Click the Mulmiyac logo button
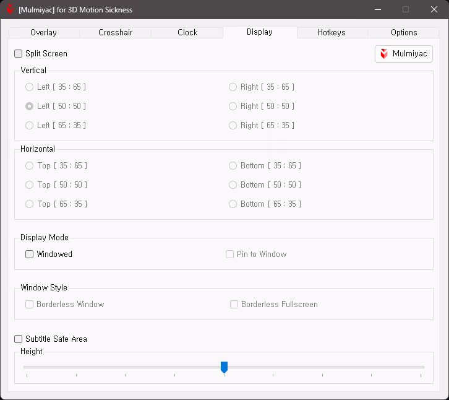The width and height of the screenshot is (449, 400). (x=403, y=54)
